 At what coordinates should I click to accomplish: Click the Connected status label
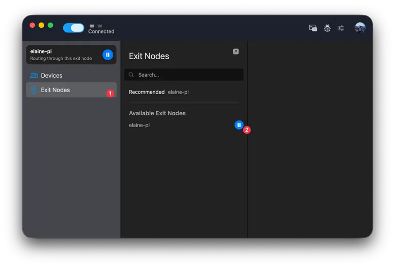tap(101, 31)
